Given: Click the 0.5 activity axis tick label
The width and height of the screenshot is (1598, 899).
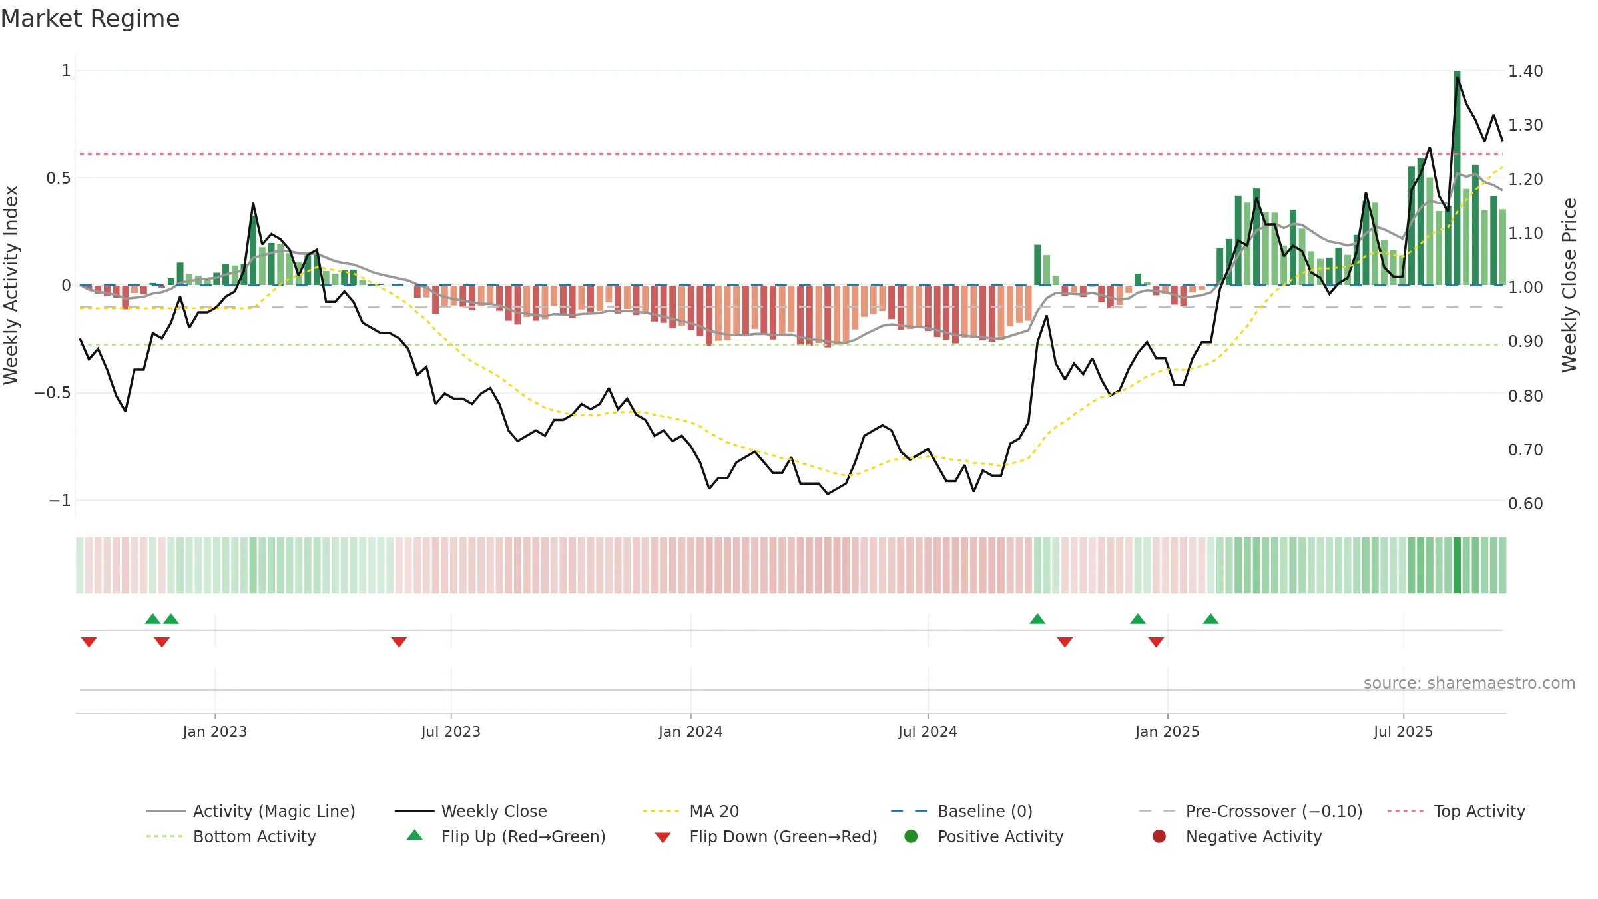Looking at the screenshot, I should click(x=59, y=178).
